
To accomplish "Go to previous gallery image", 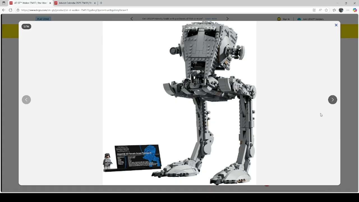I will (x=26, y=100).
